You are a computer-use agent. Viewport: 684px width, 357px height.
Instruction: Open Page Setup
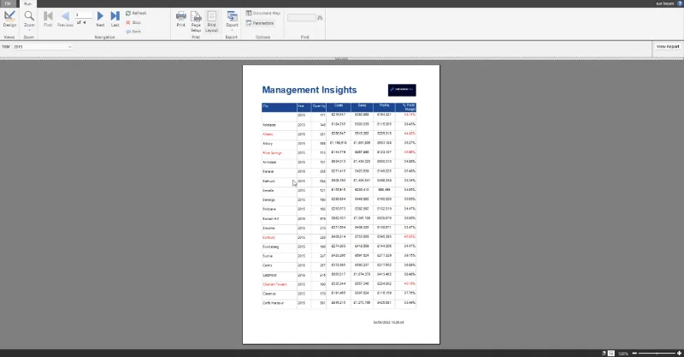[x=196, y=21]
